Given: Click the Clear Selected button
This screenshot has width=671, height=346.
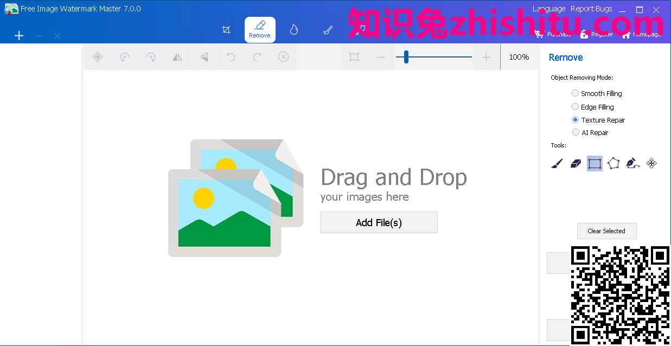Looking at the screenshot, I should tap(606, 231).
